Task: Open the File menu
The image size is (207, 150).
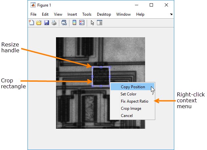Action: 33,14
